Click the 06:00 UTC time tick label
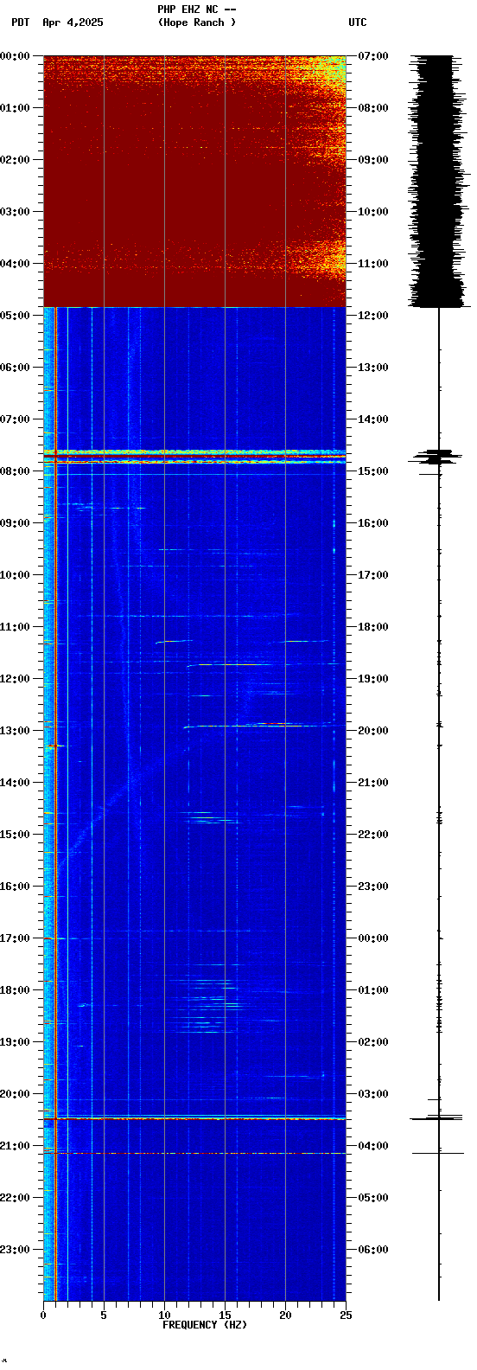The width and height of the screenshot is (477, 1370). coord(372,1249)
